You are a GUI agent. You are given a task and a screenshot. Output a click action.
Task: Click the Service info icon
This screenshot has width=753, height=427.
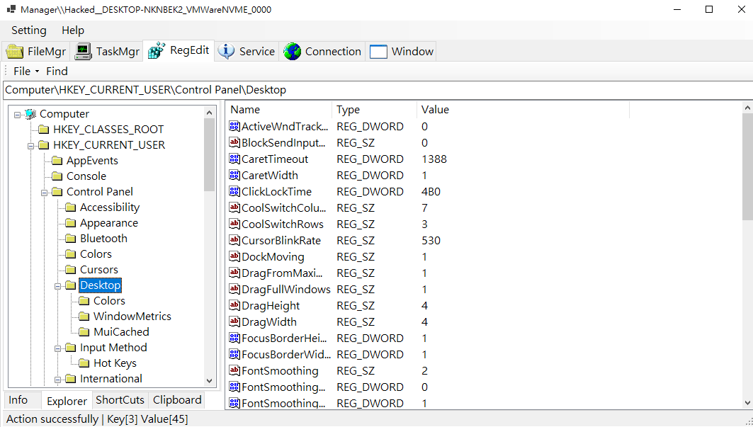(x=227, y=52)
